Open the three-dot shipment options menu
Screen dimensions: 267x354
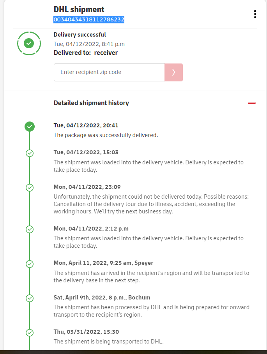coord(255,14)
